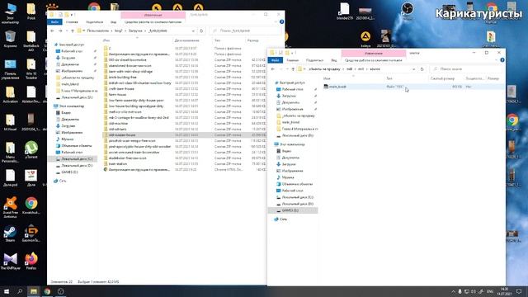The image size is (528, 297).
Task: Open the taskbar clock and date
Action: (504, 291)
